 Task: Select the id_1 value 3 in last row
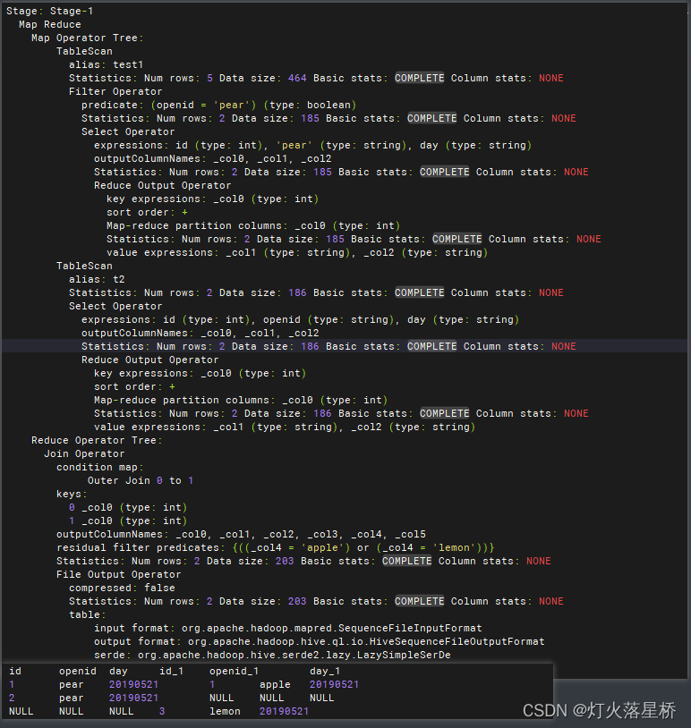(162, 711)
